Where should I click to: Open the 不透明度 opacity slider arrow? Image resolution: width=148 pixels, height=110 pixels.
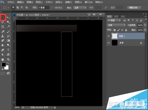click(145, 25)
